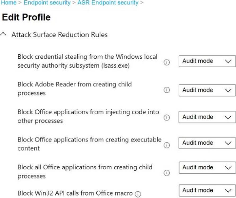Click info icon for Office executable content rule
The width and height of the screenshot is (236, 198).
click(167, 145)
